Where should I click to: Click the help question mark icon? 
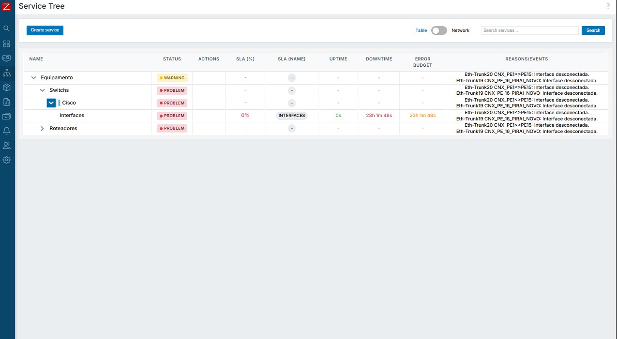608,6
